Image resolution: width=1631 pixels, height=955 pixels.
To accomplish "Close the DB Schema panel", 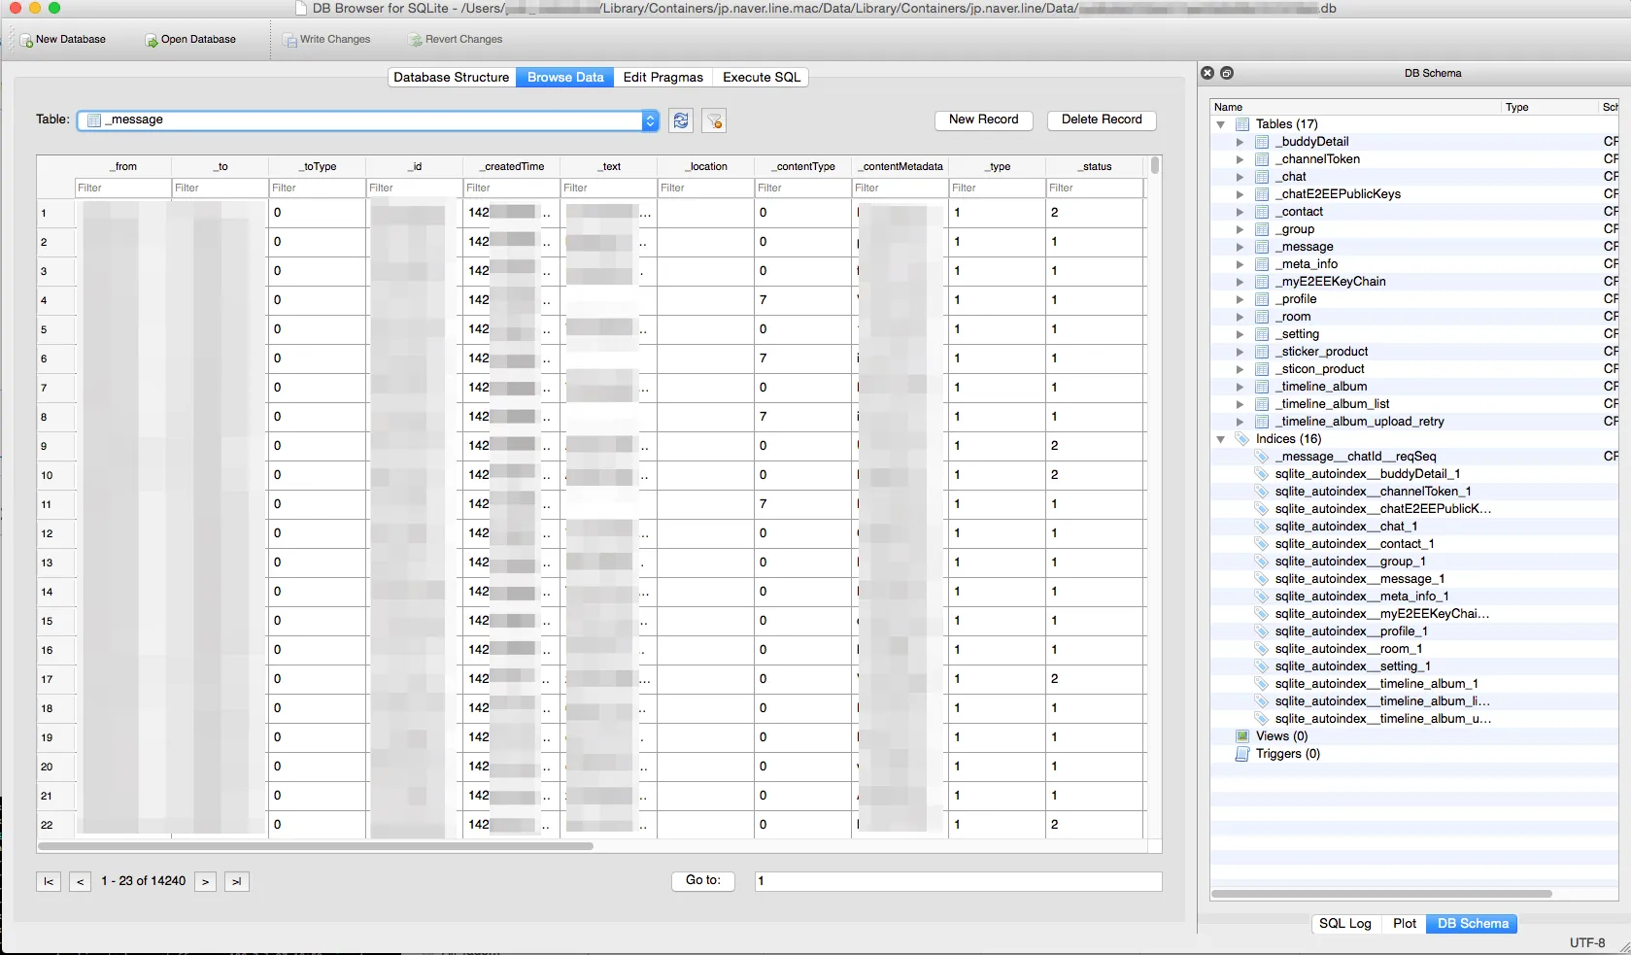I will (x=1206, y=73).
